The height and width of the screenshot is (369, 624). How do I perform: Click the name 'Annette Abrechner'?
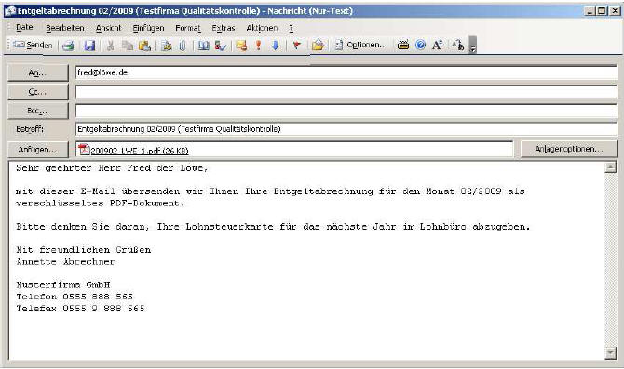(x=65, y=262)
